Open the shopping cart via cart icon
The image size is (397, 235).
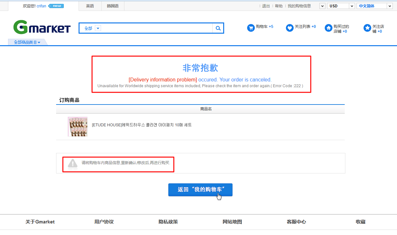251,28
